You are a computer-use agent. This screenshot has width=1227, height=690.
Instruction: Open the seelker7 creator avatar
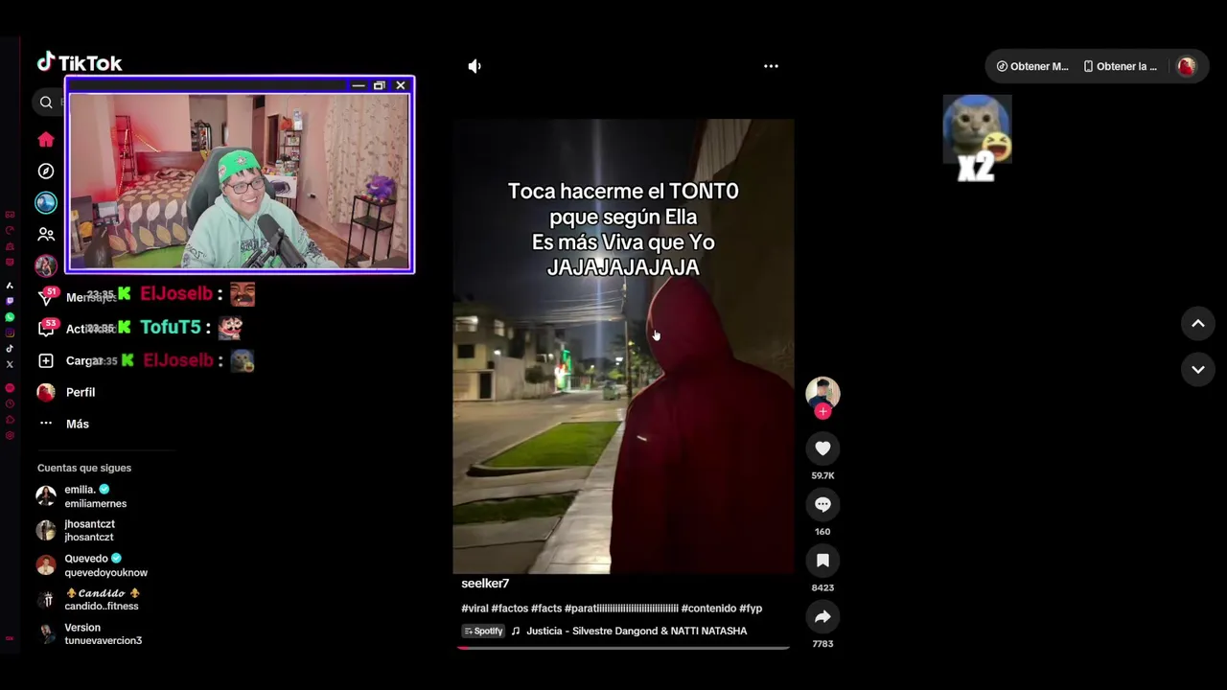pos(822,393)
